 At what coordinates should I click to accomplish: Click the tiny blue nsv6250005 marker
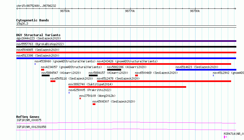(x=69, y=93)
